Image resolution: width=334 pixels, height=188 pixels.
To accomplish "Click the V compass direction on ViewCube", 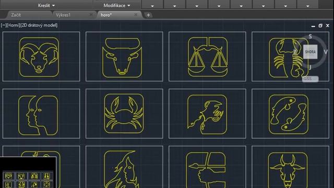I will pos(326,52).
